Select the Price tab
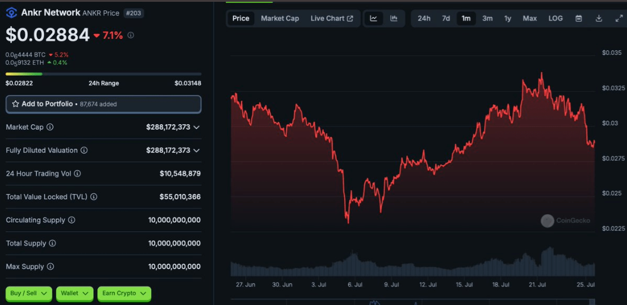Screen dimensions: 627x305 coord(241,19)
